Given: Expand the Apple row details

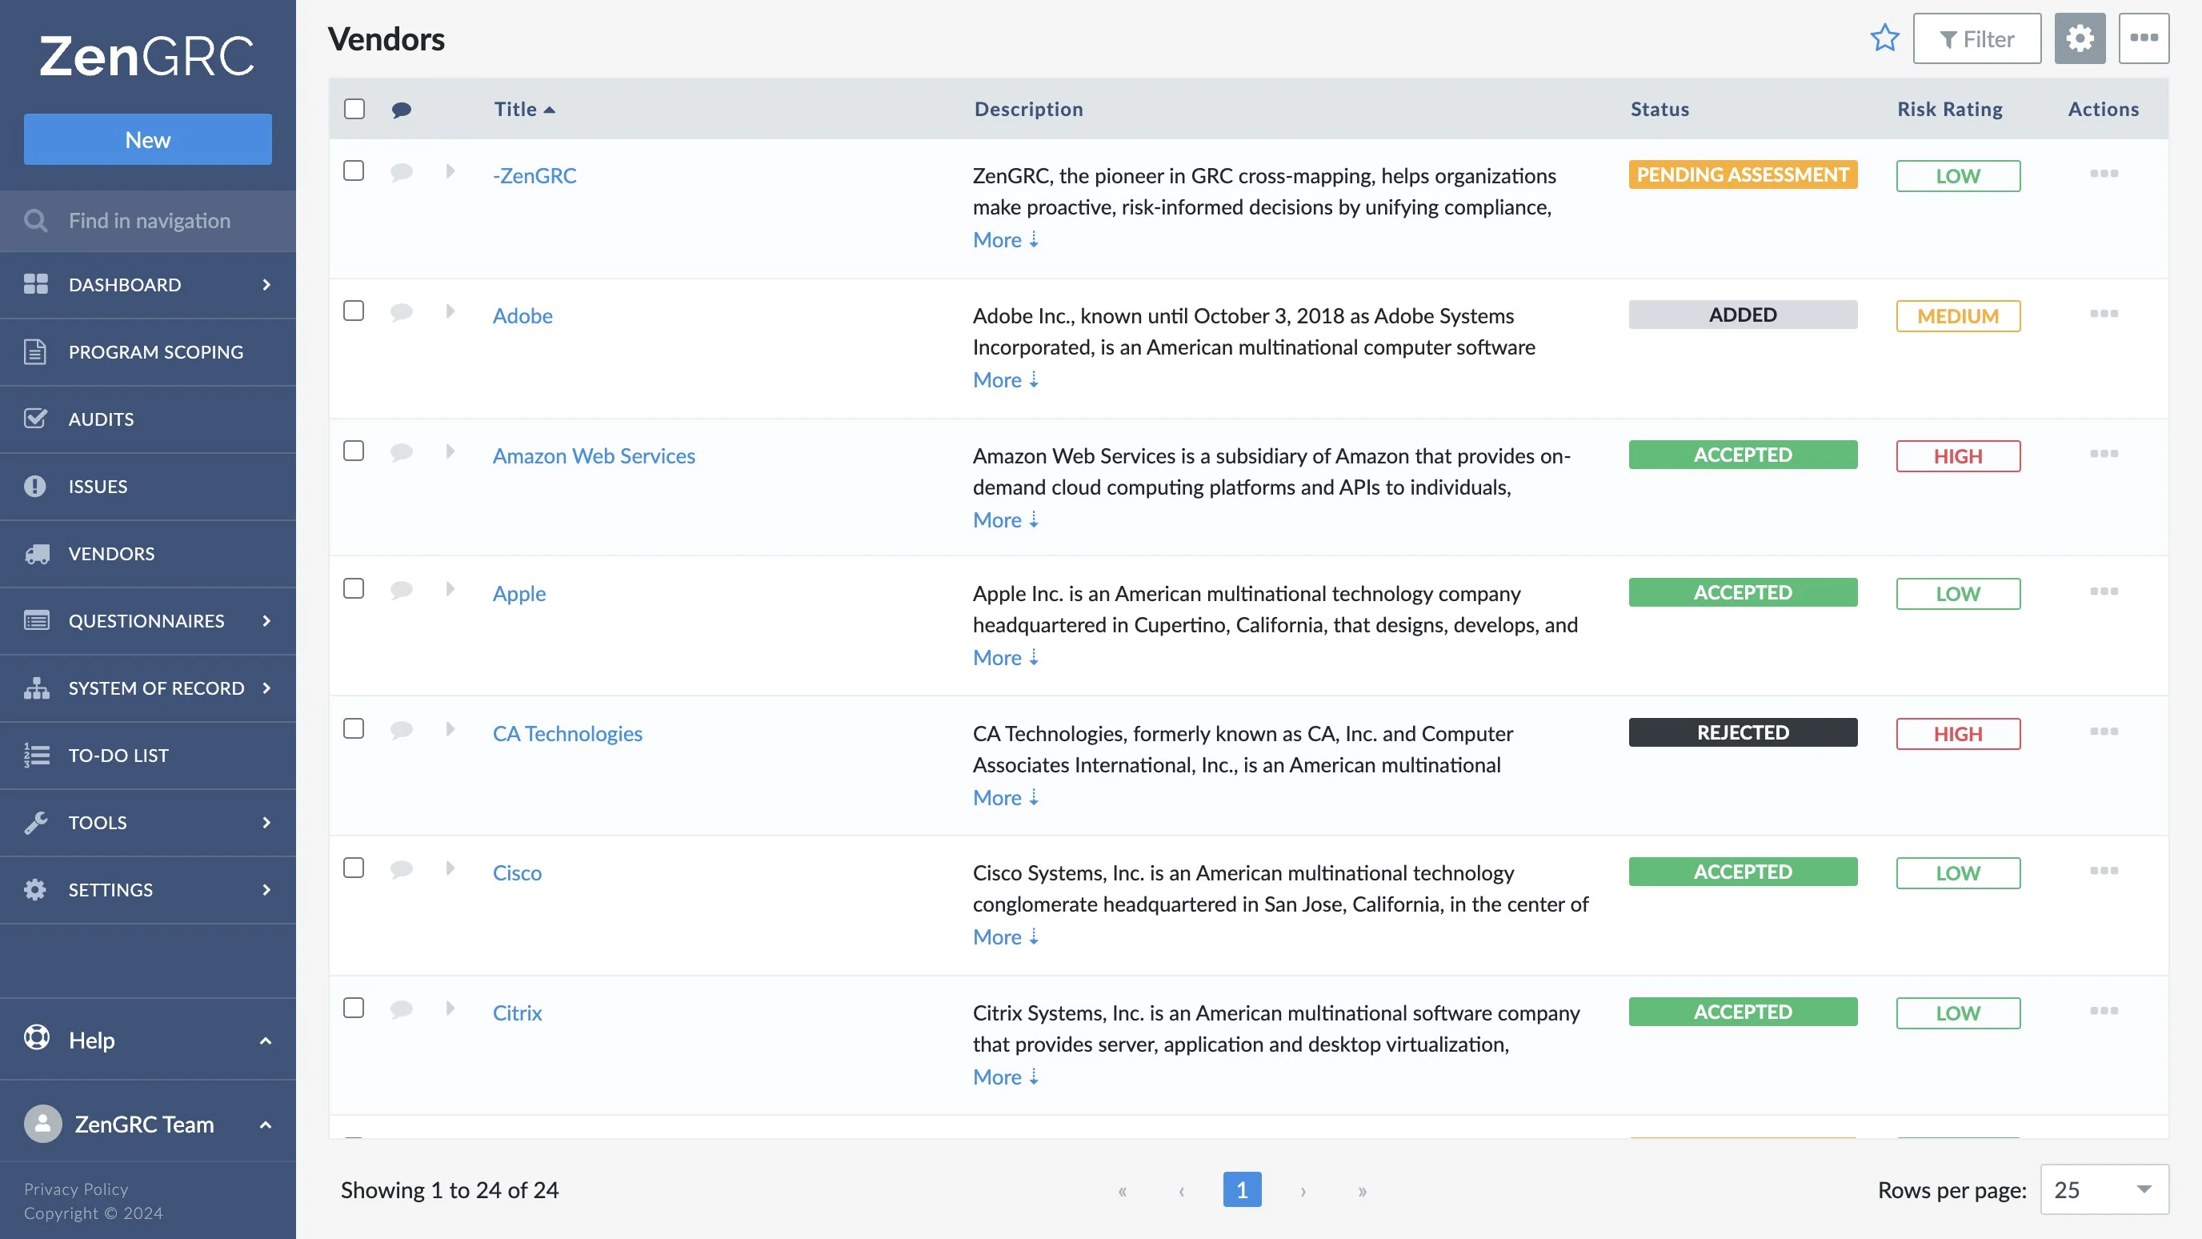Looking at the screenshot, I should coord(450,589).
